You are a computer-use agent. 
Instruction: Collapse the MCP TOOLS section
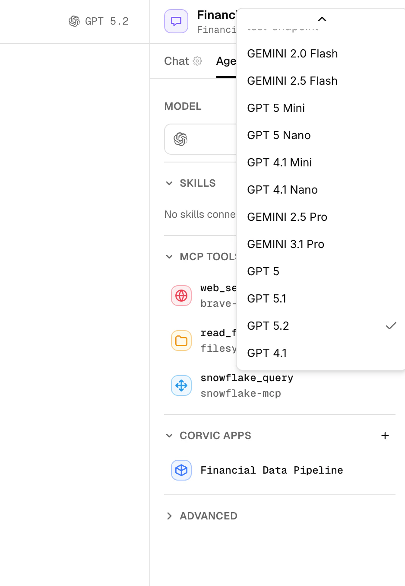coord(169,256)
